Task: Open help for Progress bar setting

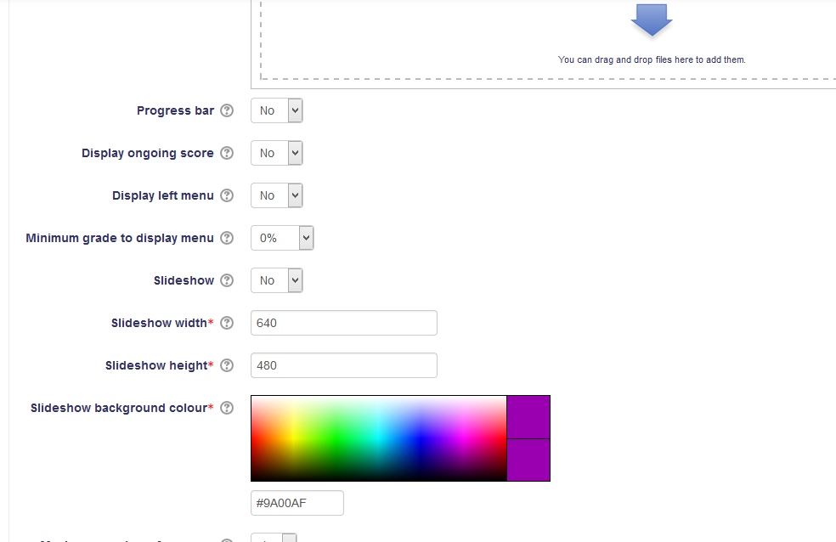Action: click(x=227, y=110)
